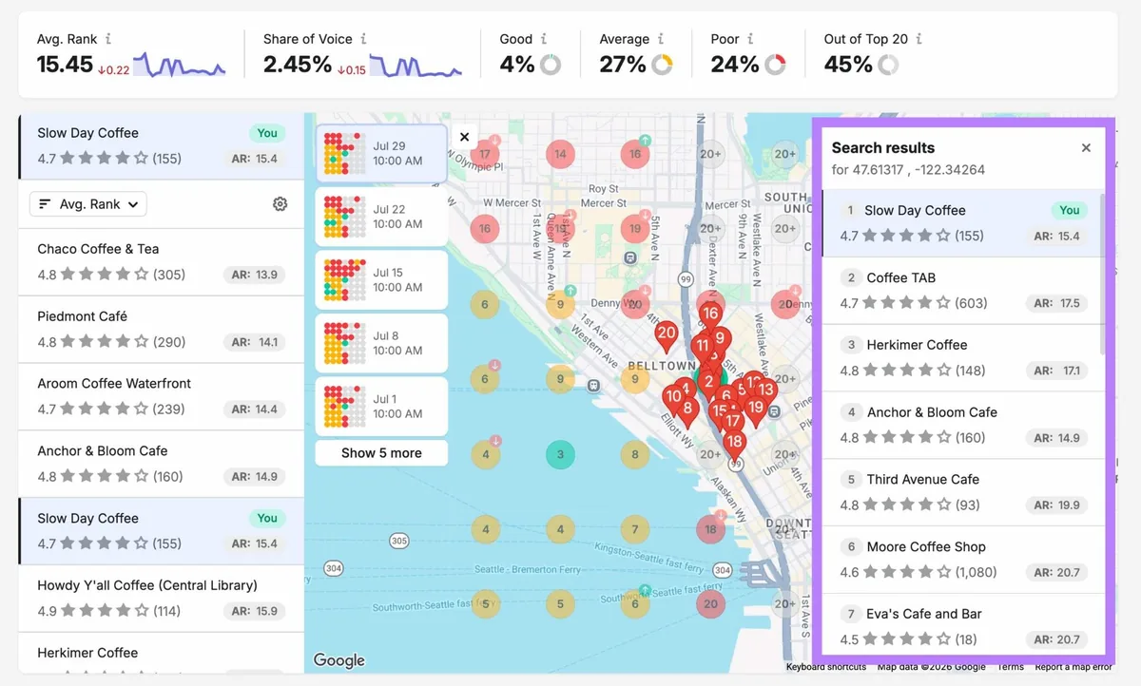Screen dimensions: 1141x686
Task: Click the red map pin numbered 20
Action: coord(666,335)
